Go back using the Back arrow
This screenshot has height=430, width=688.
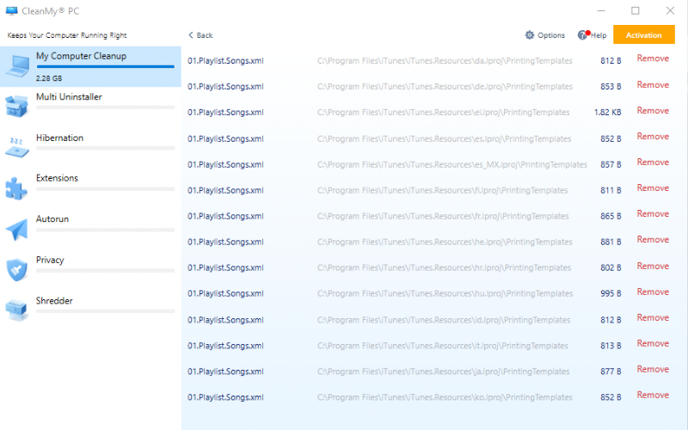pyautogui.click(x=200, y=35)
